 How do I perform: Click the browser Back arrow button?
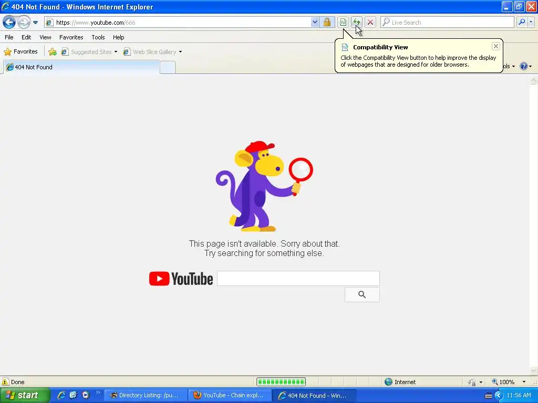[9, 23]
